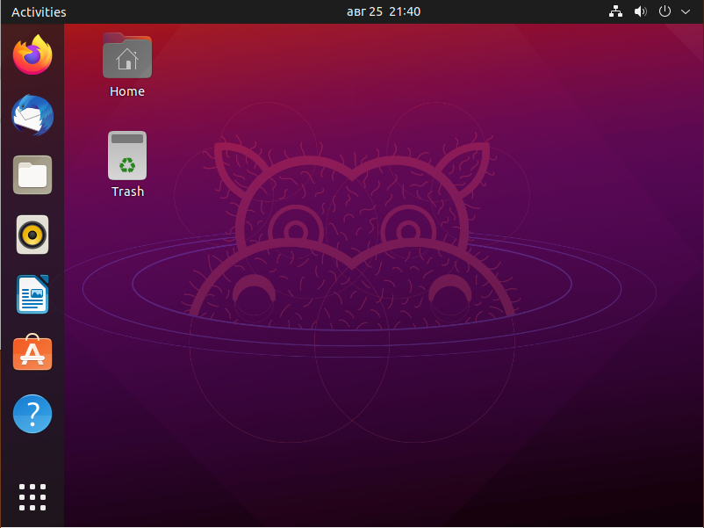The width and height of the screenshot is (704, 528).
Task: Expand the system menu arrow
Action: [x=686, y=12]
